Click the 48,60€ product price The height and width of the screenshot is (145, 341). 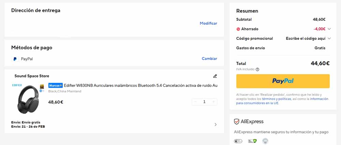tap(56, 102)
